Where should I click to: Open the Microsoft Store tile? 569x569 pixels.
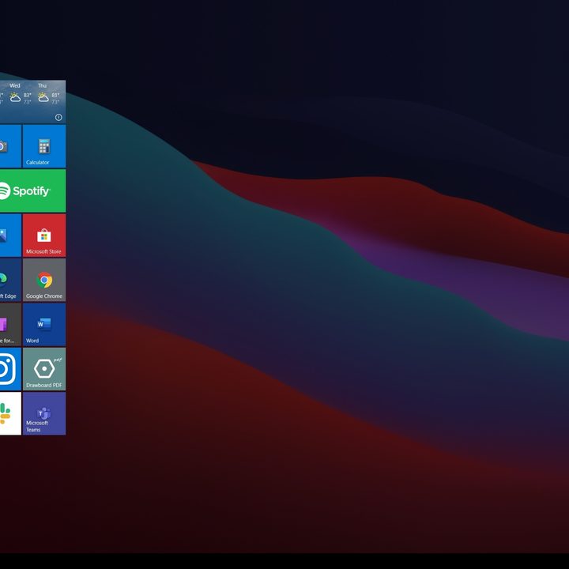pyautogui.click(x=44, y=236)
